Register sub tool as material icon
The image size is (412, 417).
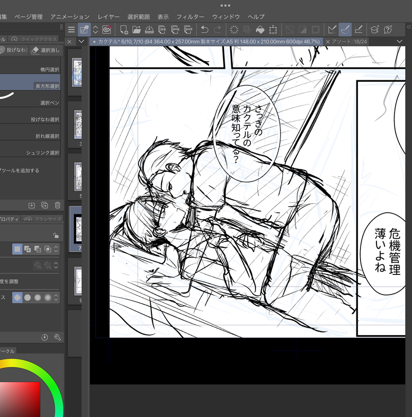point(31,205)
